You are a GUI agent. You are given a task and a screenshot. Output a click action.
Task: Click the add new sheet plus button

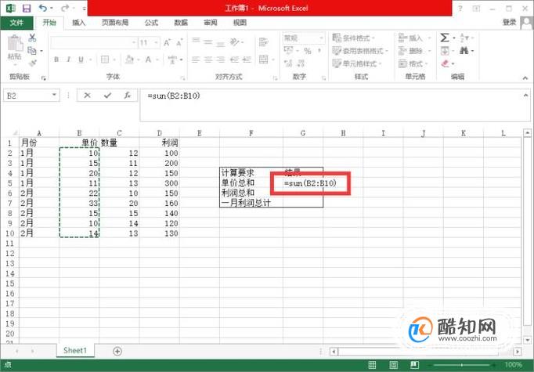click(117, 351)
